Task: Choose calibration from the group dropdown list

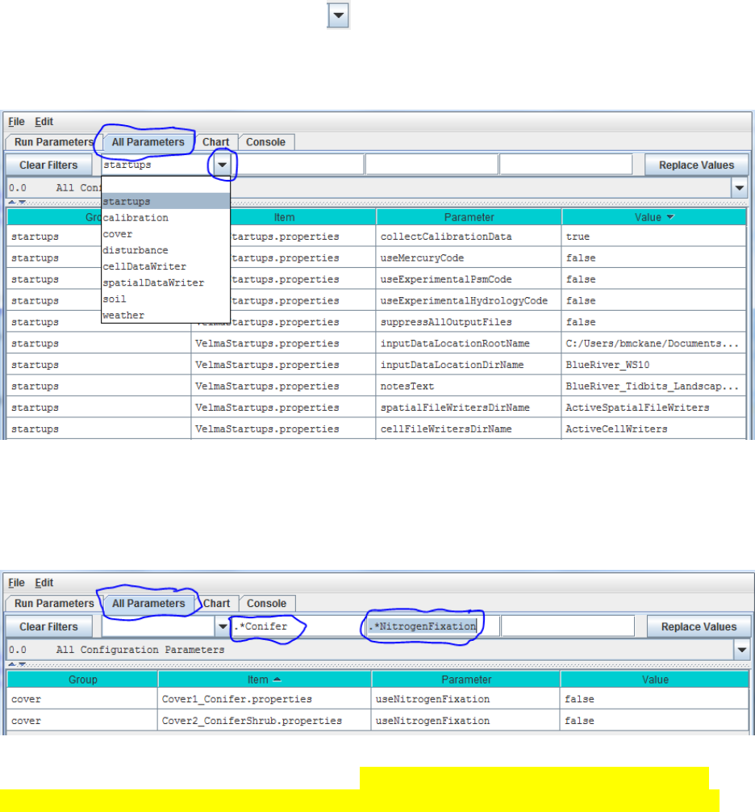Action: [165, 217]
